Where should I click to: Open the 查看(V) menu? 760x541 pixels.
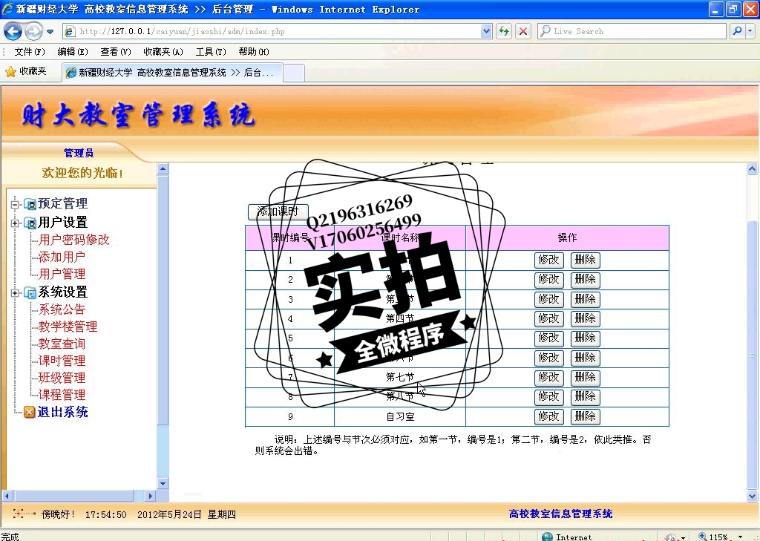pos(115,52)
